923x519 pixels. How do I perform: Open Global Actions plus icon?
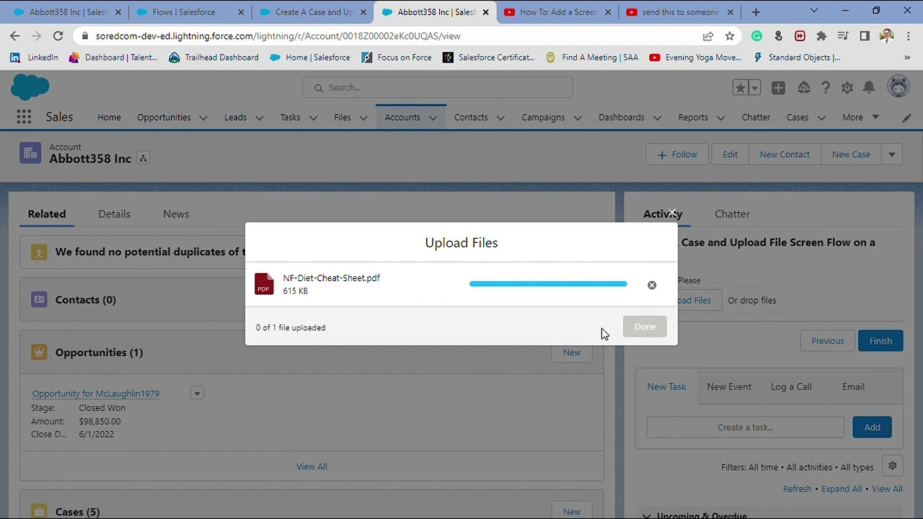click(778, 87)
